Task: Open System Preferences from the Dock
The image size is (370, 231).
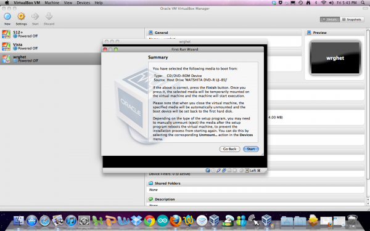Action: 84,221
